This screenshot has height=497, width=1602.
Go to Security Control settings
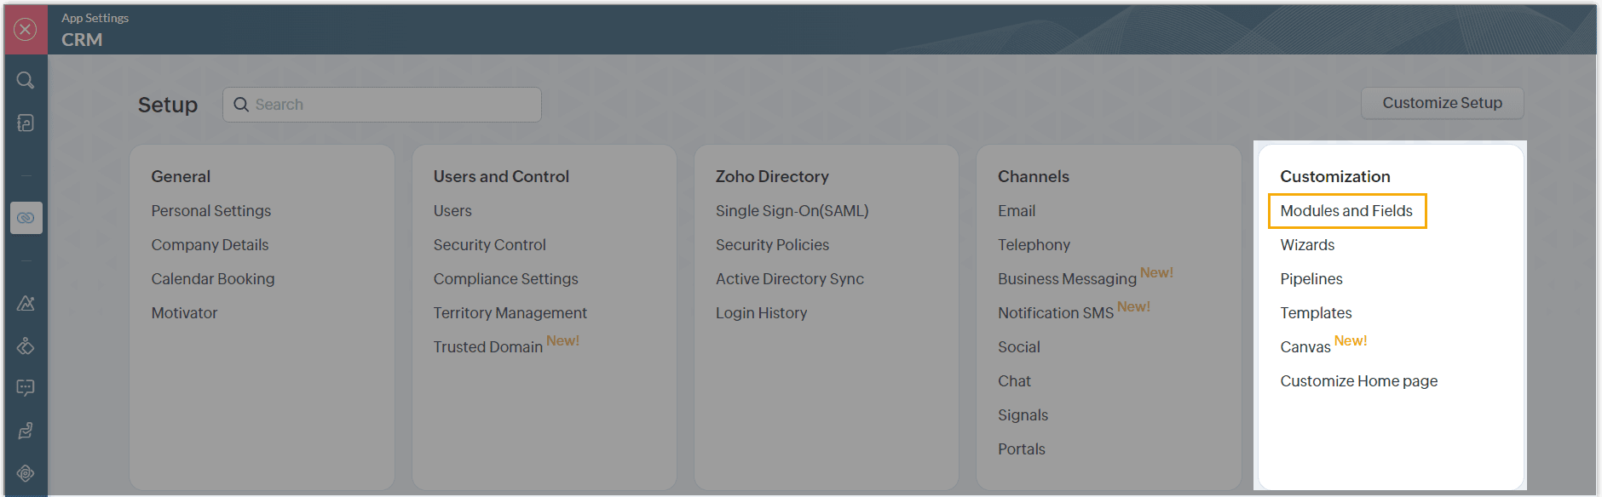489,245
